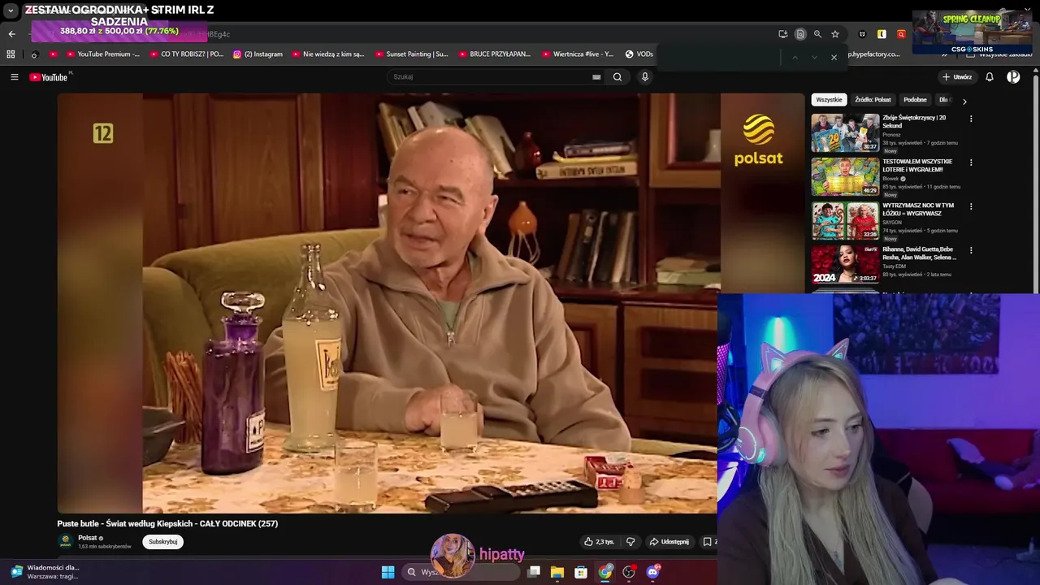Open WYTRZYMASZ NOC W TYM ŁÓŻKU thumbnail
The height and width of the screenshot is (585, 1040).
[845, 220]
